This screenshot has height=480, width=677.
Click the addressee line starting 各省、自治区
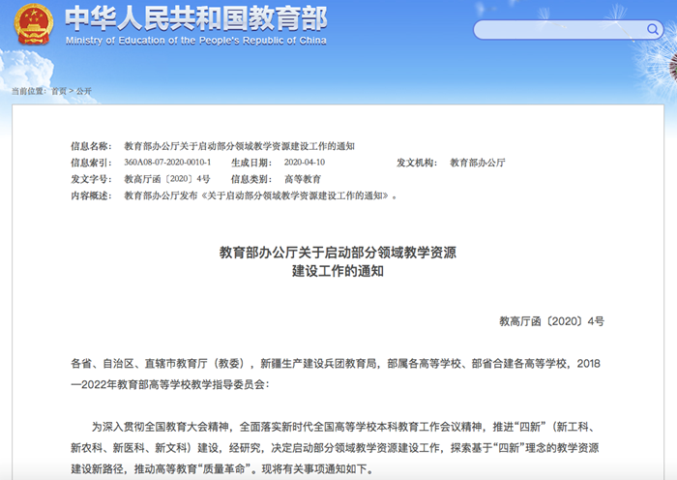tap(336, 364)
